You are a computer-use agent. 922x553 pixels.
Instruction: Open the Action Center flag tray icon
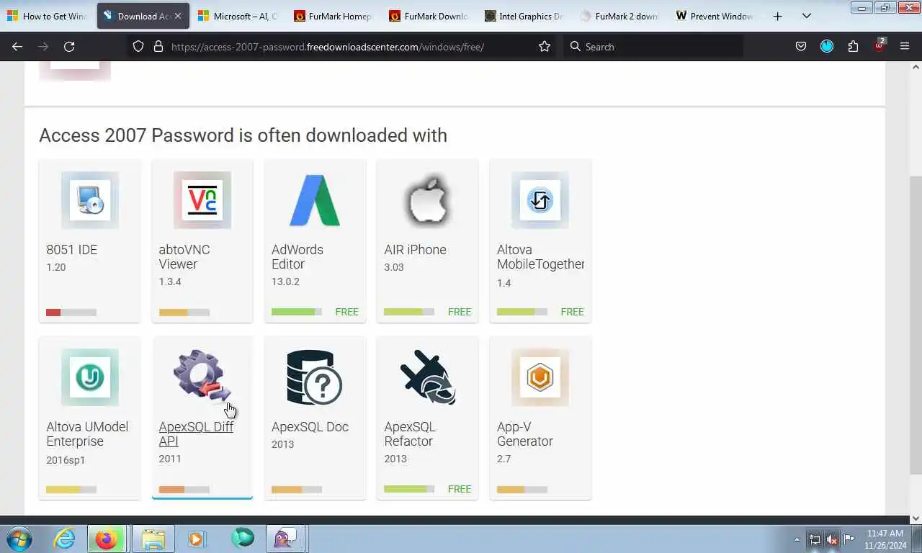click(x=849, y=539)
